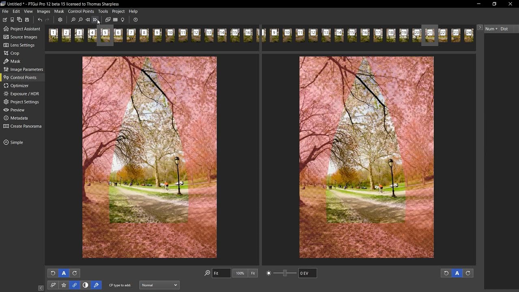
Task: Collapse the sidebar with the bottom-left arrow
Action: coord(41,288)
